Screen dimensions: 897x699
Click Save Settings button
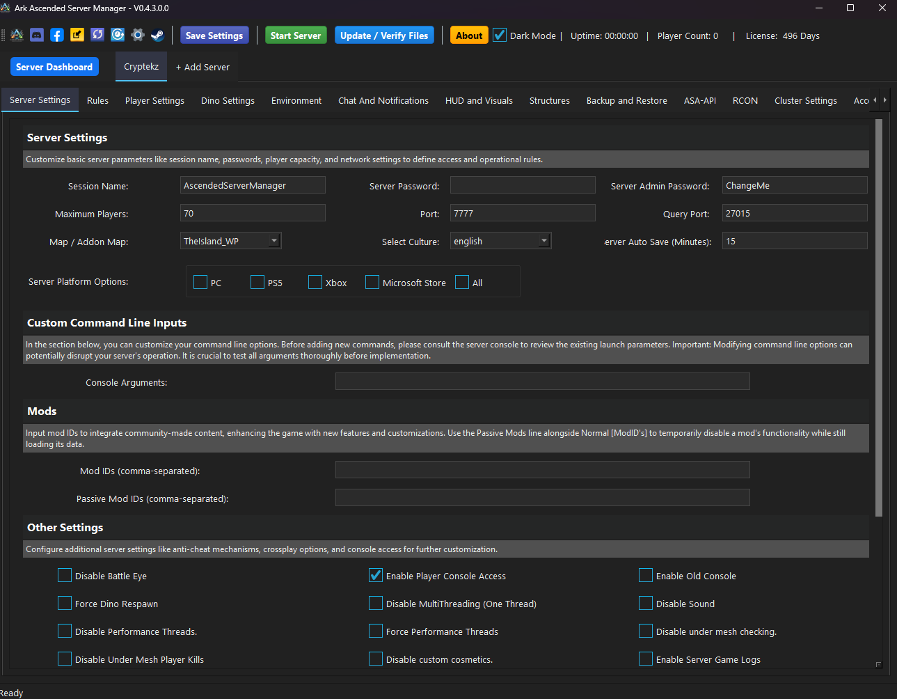coord(214,36)
